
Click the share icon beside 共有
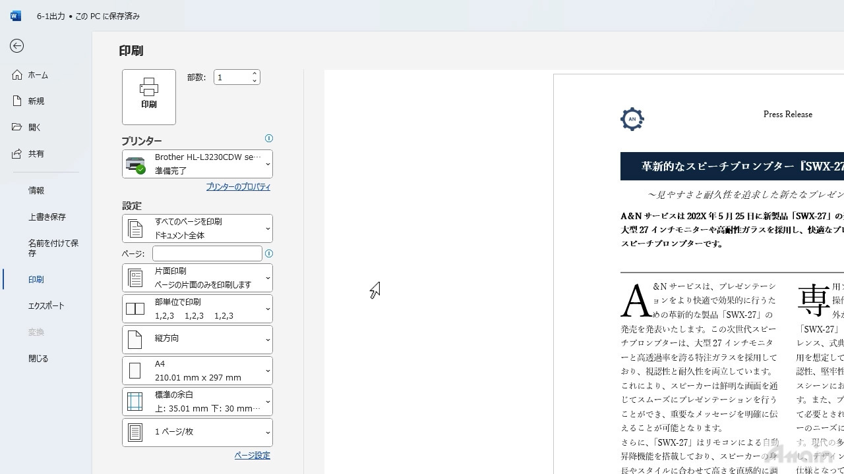17,153
